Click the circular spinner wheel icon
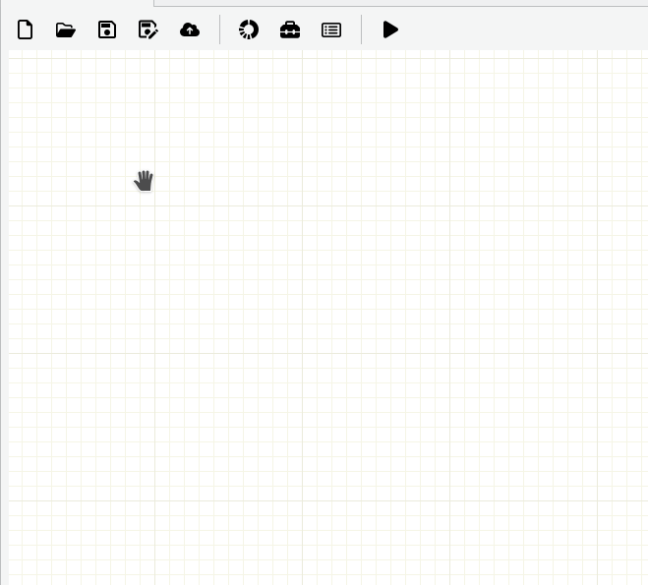Viewport: 648px width, 585px height. (x=249, y=29)
